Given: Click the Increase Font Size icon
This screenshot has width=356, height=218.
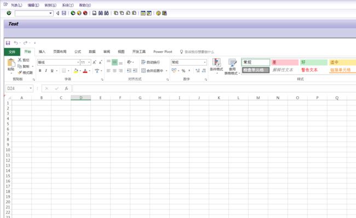Looking at the screenshot, I should (94, 62).
